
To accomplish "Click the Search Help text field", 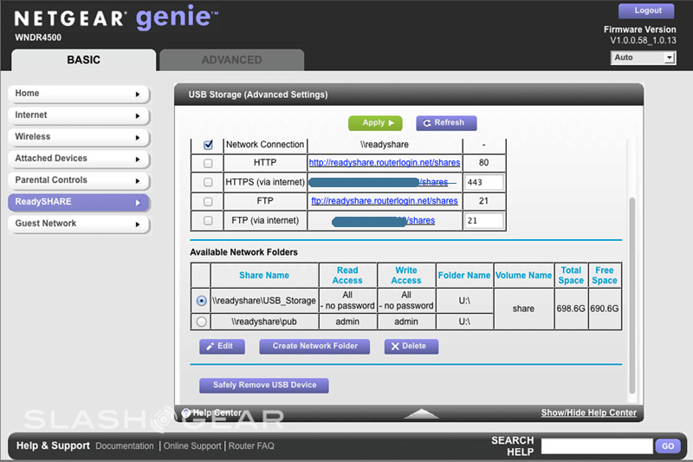I will [x=596, y=446].
